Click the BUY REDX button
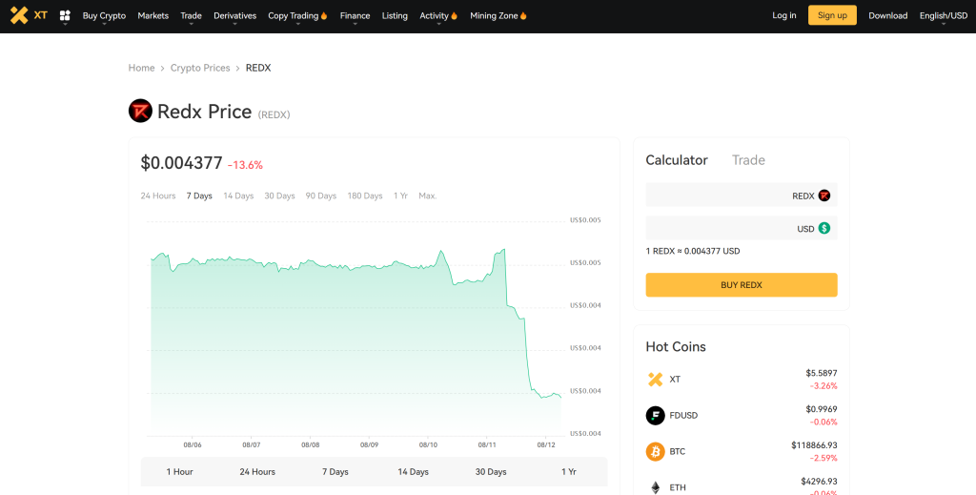The image size is (976, 495). click(x=741, y=285)
